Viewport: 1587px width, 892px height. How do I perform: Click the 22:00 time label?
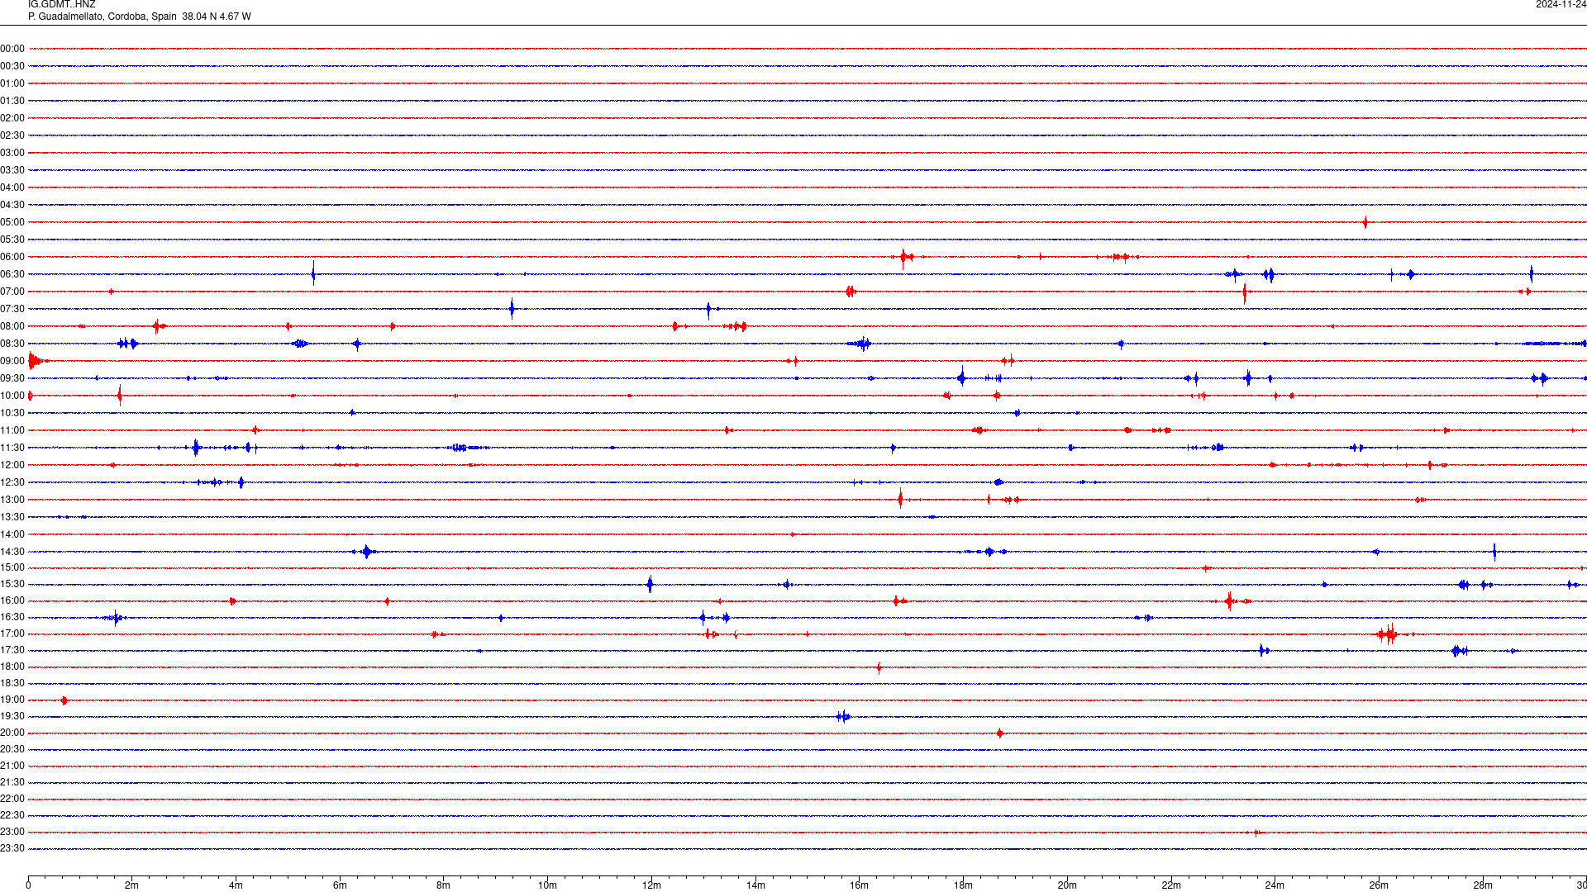click(x=12, y=799)
